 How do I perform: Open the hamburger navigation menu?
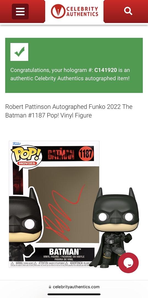[20, 11]
